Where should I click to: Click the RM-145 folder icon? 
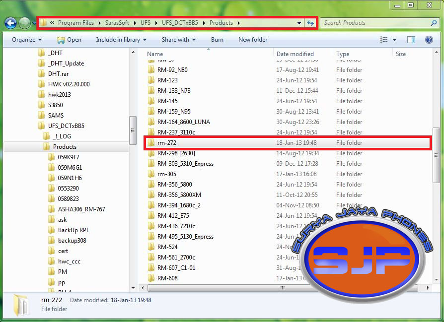[x=151, y=101]
